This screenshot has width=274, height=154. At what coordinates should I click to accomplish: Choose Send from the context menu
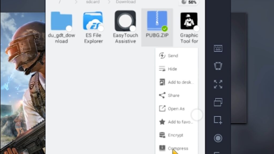point(173,56)
